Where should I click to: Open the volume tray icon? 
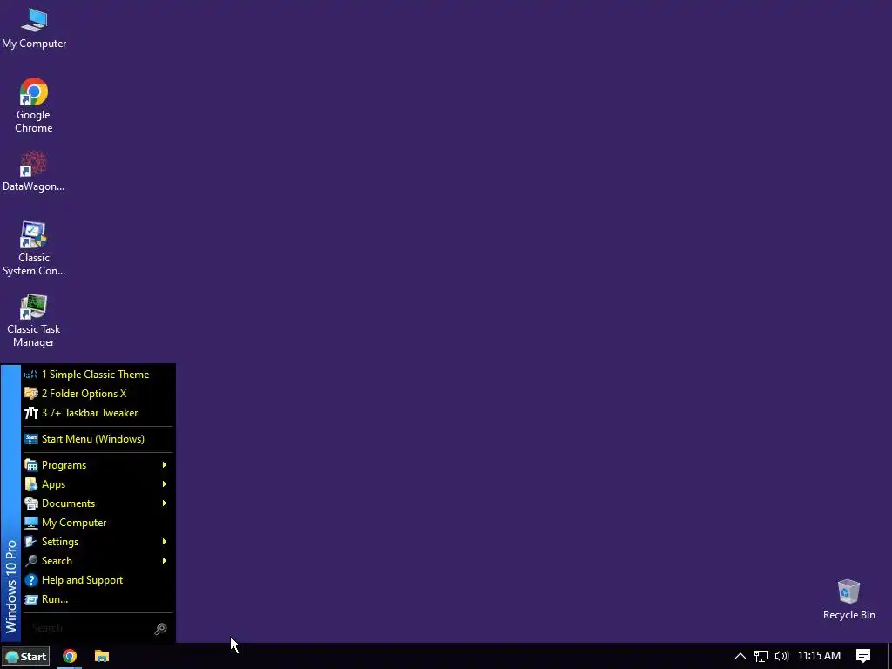pos(781,656)
